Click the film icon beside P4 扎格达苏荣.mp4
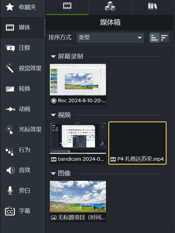Viewport: 175px width, 233px height. coord(113,159)
